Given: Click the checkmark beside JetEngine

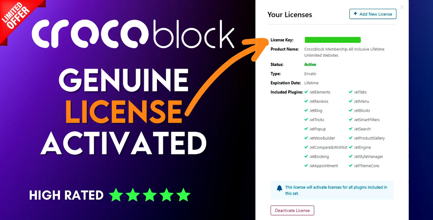Looking at the screenshot, I should coord(351,147).
